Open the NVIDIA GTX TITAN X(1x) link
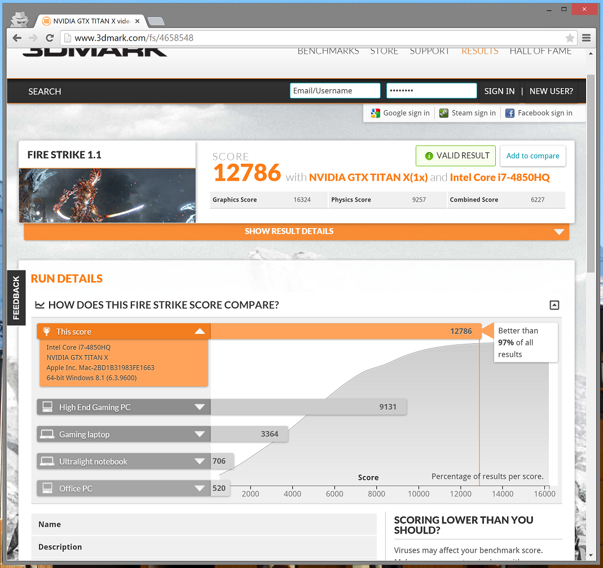Image resolution: width=603 pixels, height=568 pixels. coord(368,177)
